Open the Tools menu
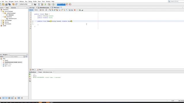The height and width of the screenshot is (103, 184). (43, 1)
